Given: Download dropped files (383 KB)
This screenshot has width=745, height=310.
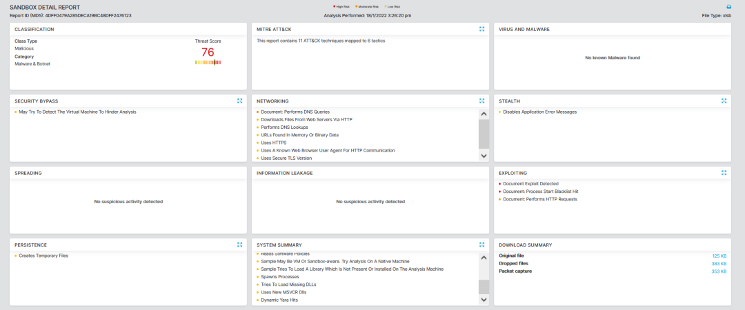Looking at the screenshot, I should pyautogui.click(x=720, y=263).
